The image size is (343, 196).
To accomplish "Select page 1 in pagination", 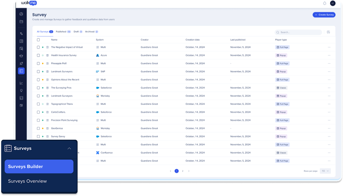I will [x=177, y=171].
